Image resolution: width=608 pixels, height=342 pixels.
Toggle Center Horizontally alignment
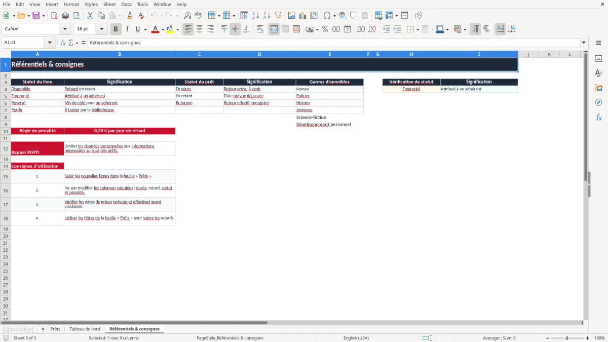200,29
